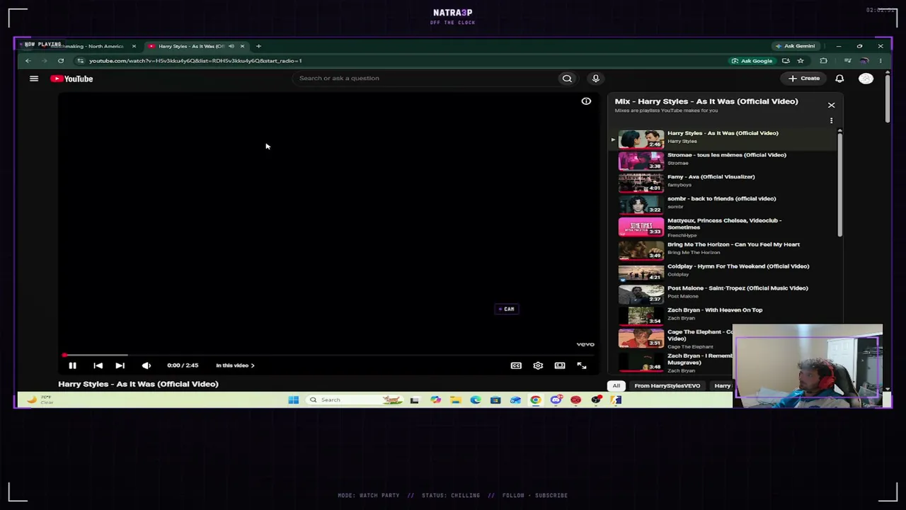The image size is (906, 510).
Task: Skip to the next video
Action: coord(120,365)
